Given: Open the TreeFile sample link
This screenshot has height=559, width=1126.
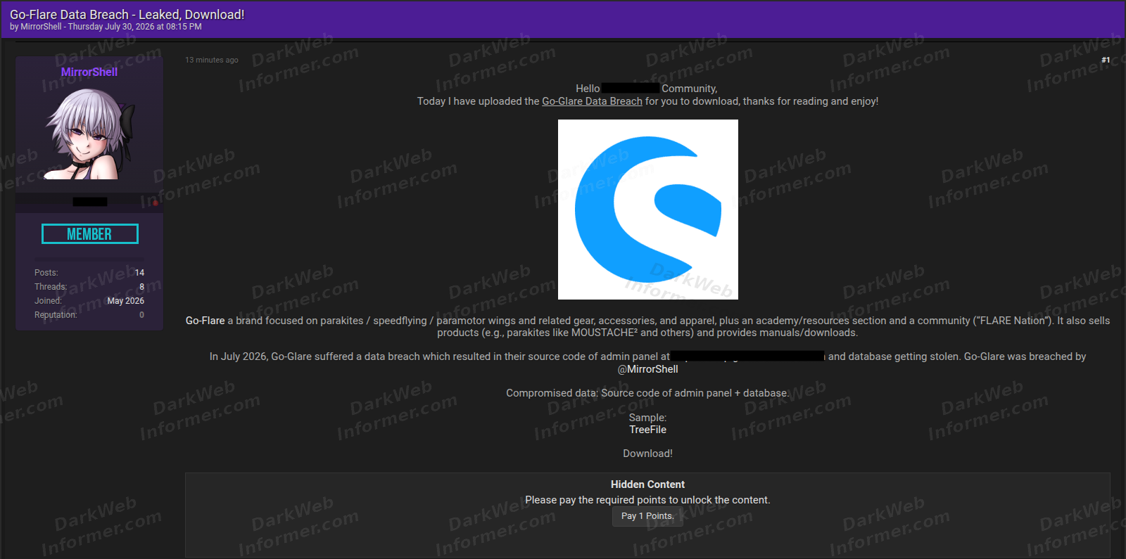Looking at the screenshot, I should (x=647, y=430).
